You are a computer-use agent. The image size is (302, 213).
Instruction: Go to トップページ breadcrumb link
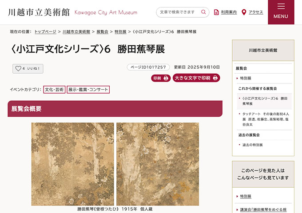45,32
